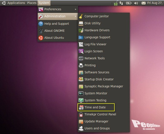Image resolution: width=164 pixels, height=134 pixels.
Task: Click the Update Manager label
Action: pos(96,122)
